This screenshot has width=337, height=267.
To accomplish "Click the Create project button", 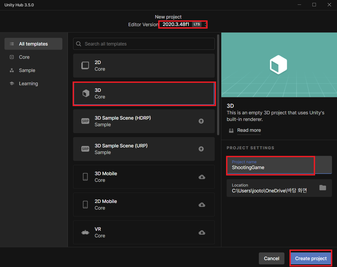I will pyautogui.click(x=311, y=259).
